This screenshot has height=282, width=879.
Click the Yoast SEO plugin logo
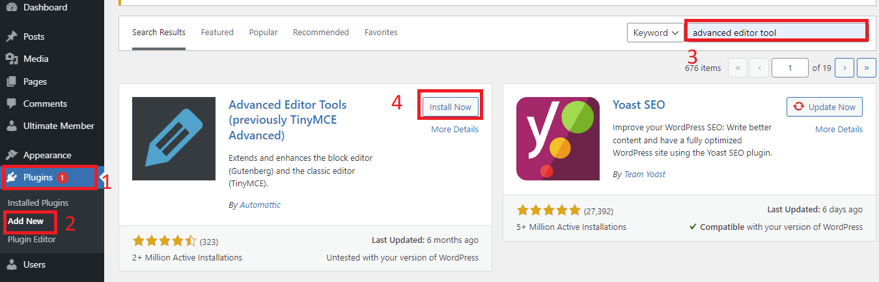point(558,139)
